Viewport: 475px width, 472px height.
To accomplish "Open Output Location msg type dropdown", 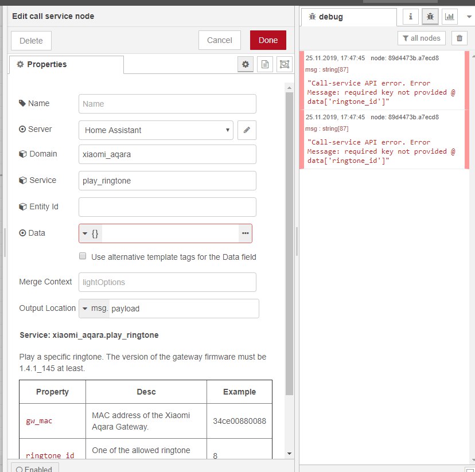I will pyautogui.click(x=94, y=309).
